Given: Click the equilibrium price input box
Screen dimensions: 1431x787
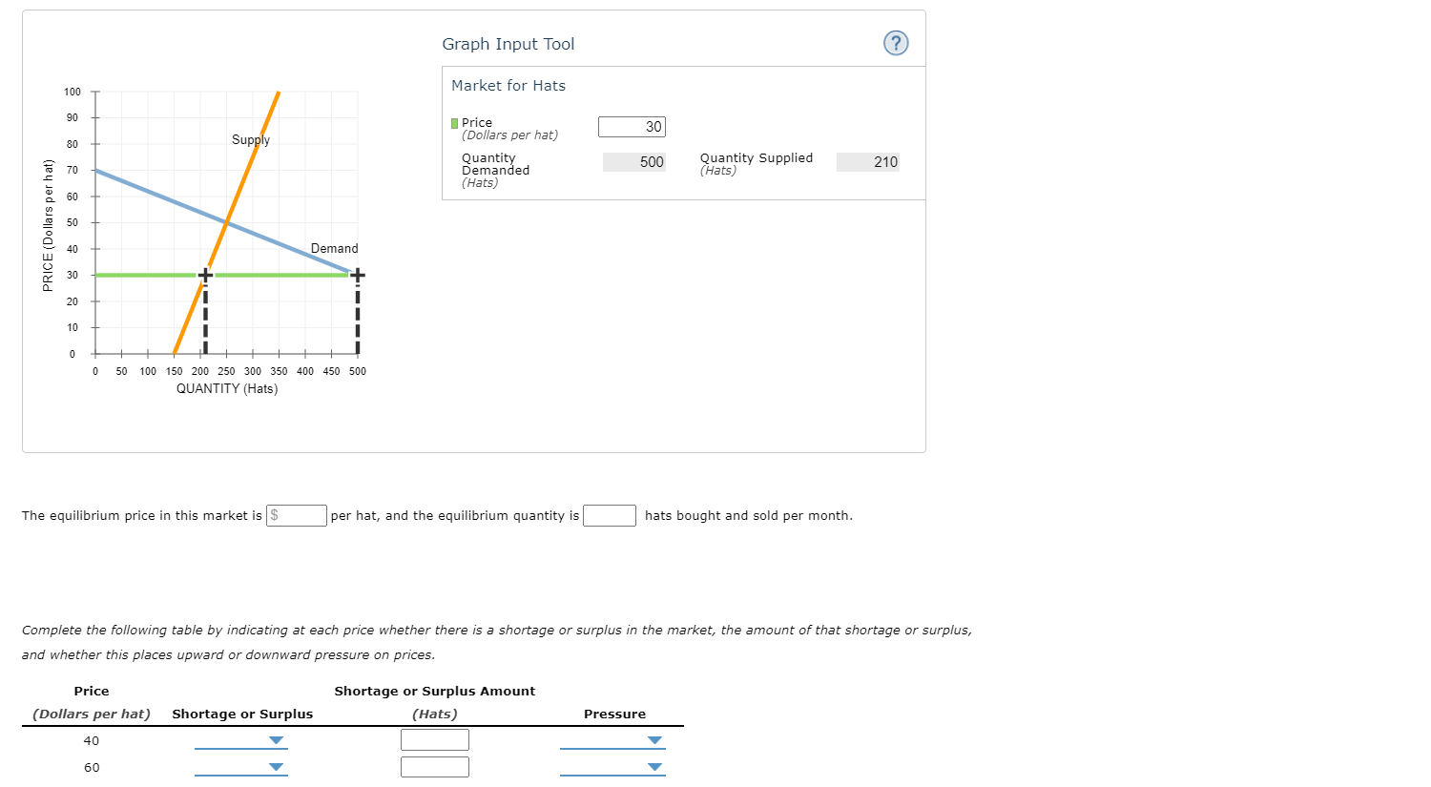Looking at the screenshot, I should pos(296,515).
